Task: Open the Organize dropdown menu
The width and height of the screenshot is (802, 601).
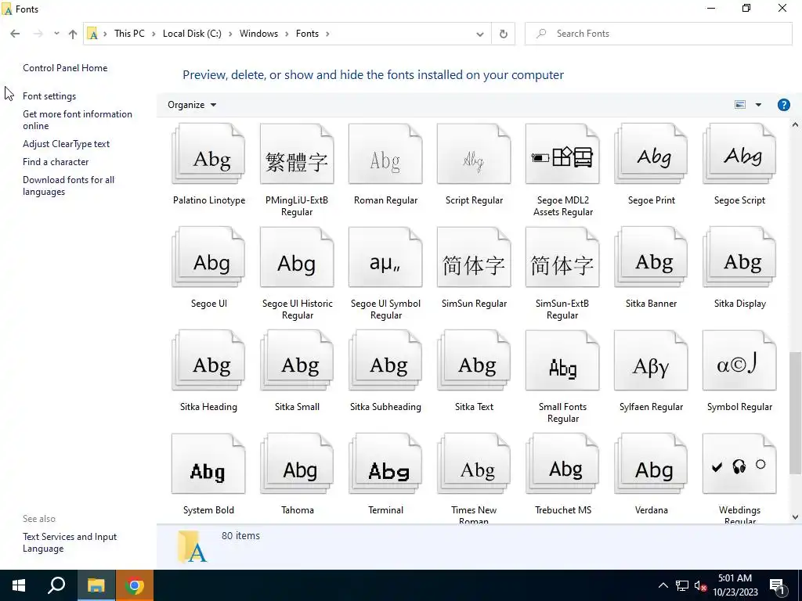Action: 192,105
